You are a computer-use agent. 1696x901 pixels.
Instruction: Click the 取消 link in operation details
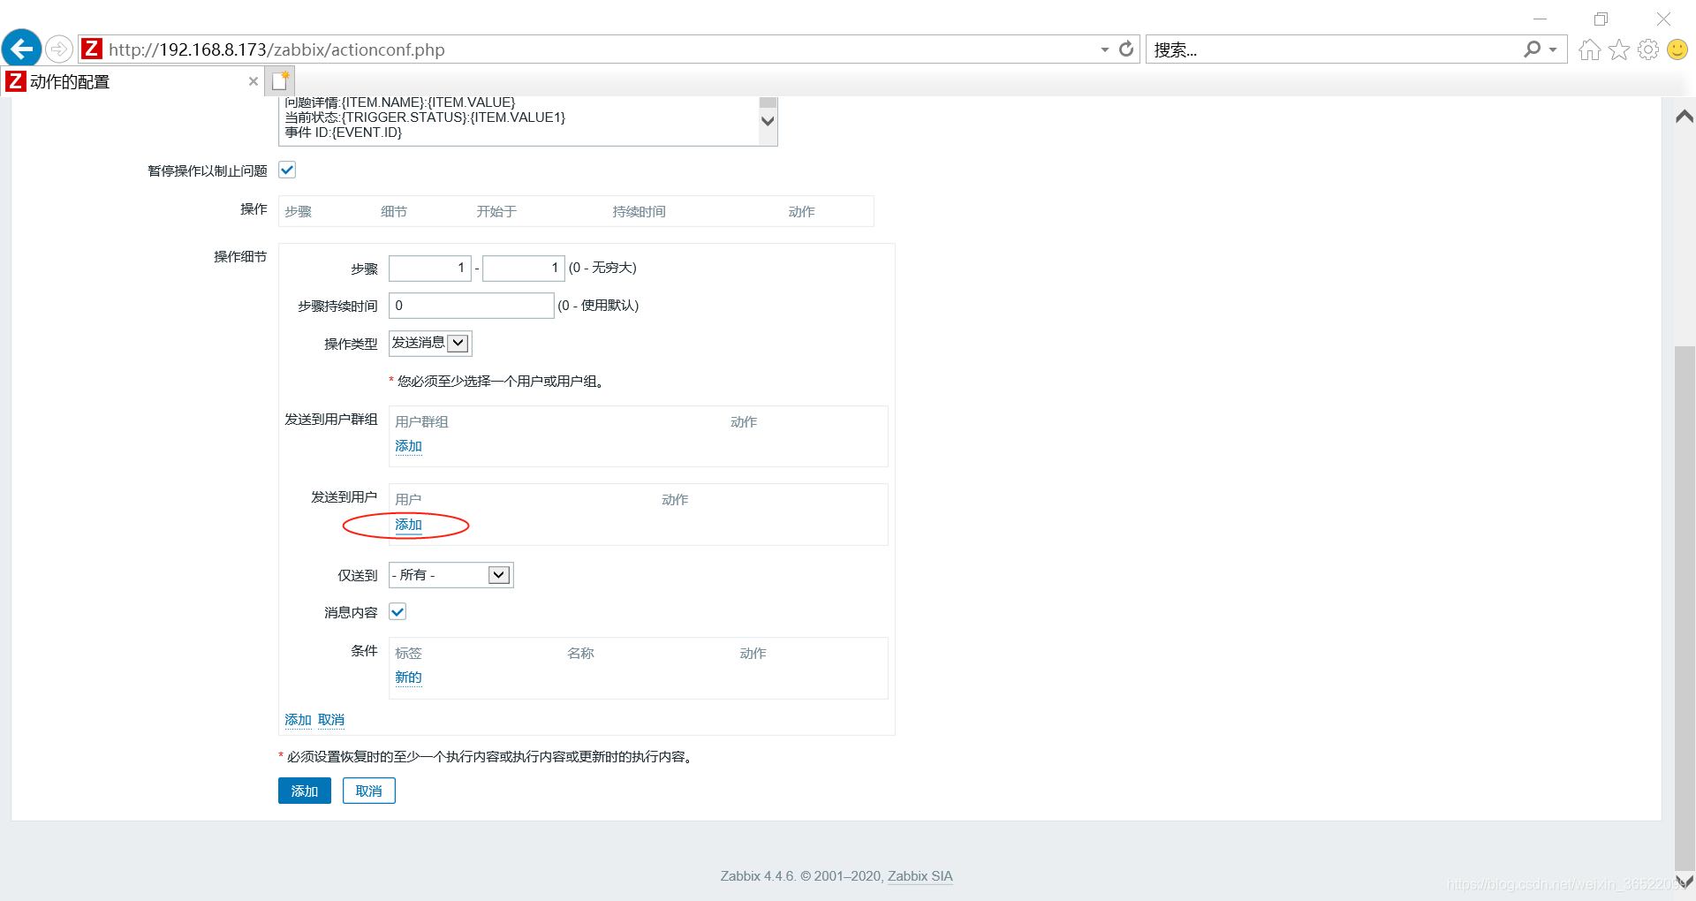pyautogui.click(x=331, y=720)
